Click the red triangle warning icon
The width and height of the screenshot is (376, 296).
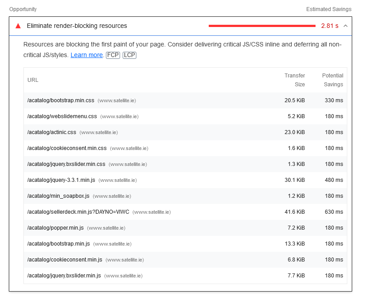coord(18,26)
